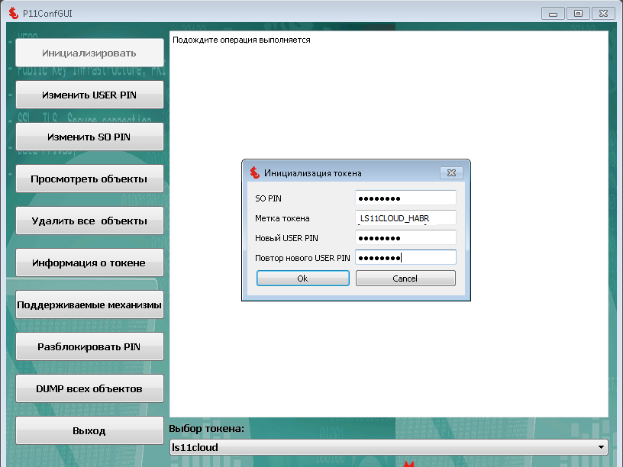This screenshot has width=623, height=467.
Task: Focus the SO PIN field
Action: point(405,198)
